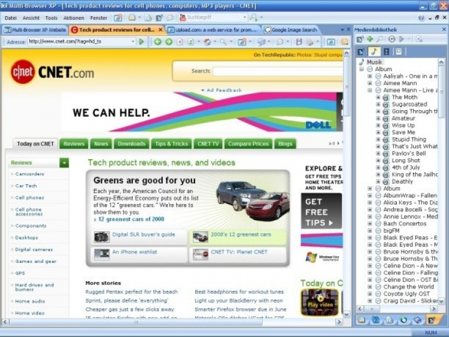This screenshot has height=337, width=449.
Task: Open the green Reviews sidebar dropdown arrow
Action: click(64, 163)
